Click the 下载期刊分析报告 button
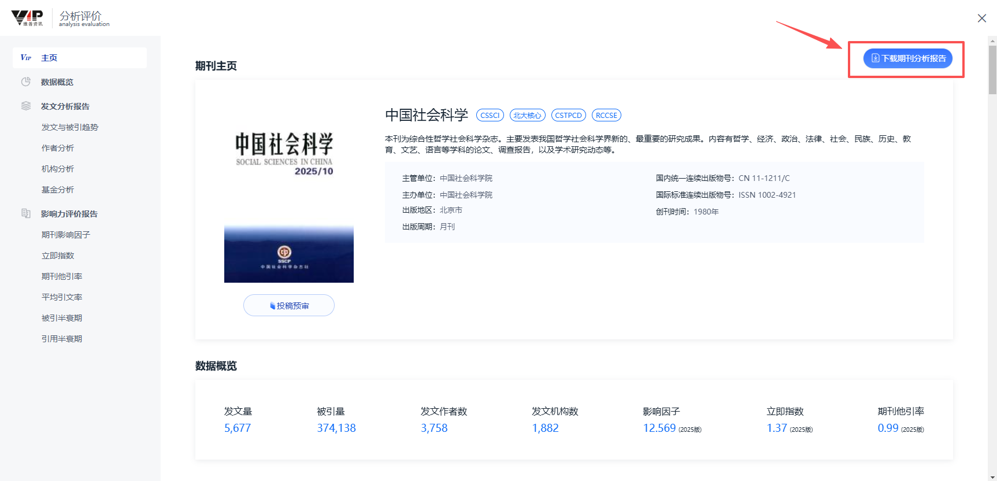Screen dimensions: 997x481 pyautogui.click(x=907, y=58)
